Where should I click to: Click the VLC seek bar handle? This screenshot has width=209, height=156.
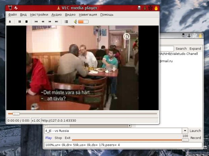(x=16, y=114)
